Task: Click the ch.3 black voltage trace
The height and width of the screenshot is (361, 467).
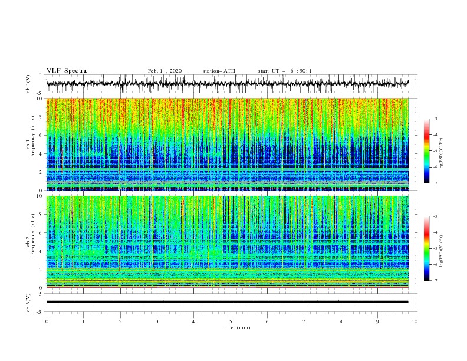Action: coord(227,302)
